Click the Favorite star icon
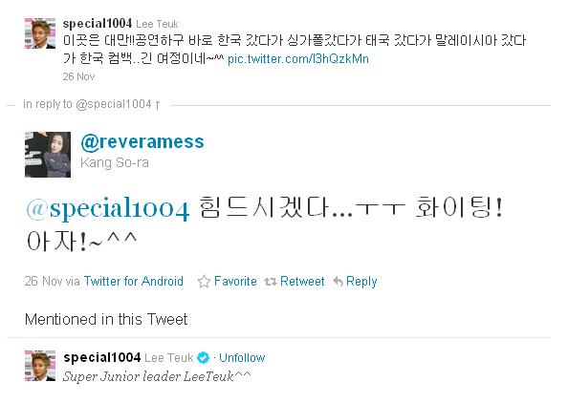568x403 pixels. coord(204,281)
